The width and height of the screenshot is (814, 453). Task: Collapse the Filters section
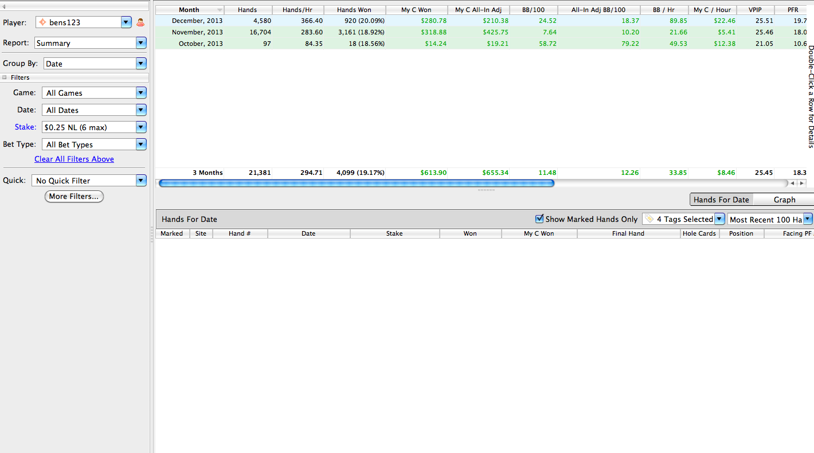tap(5, 77)
